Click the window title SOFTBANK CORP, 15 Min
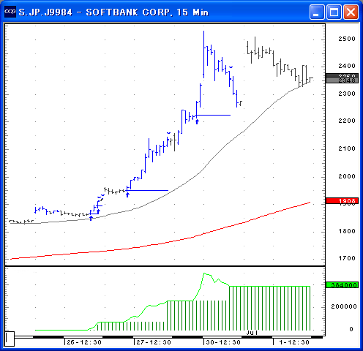Image resolution: width=363 pixels, height=351 pixels. (147, 12)
